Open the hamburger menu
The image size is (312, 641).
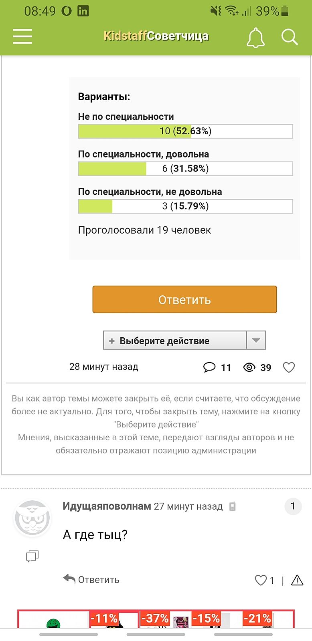22,36
